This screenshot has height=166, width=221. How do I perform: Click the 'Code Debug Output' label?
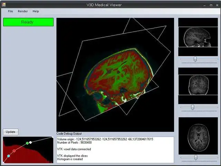click(x=69, y=133)
